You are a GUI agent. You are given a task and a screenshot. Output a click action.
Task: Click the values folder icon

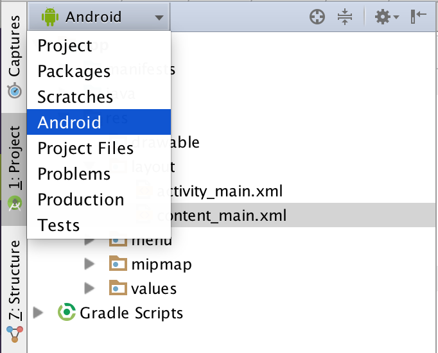pyautogui.click(x=118, y=288)
